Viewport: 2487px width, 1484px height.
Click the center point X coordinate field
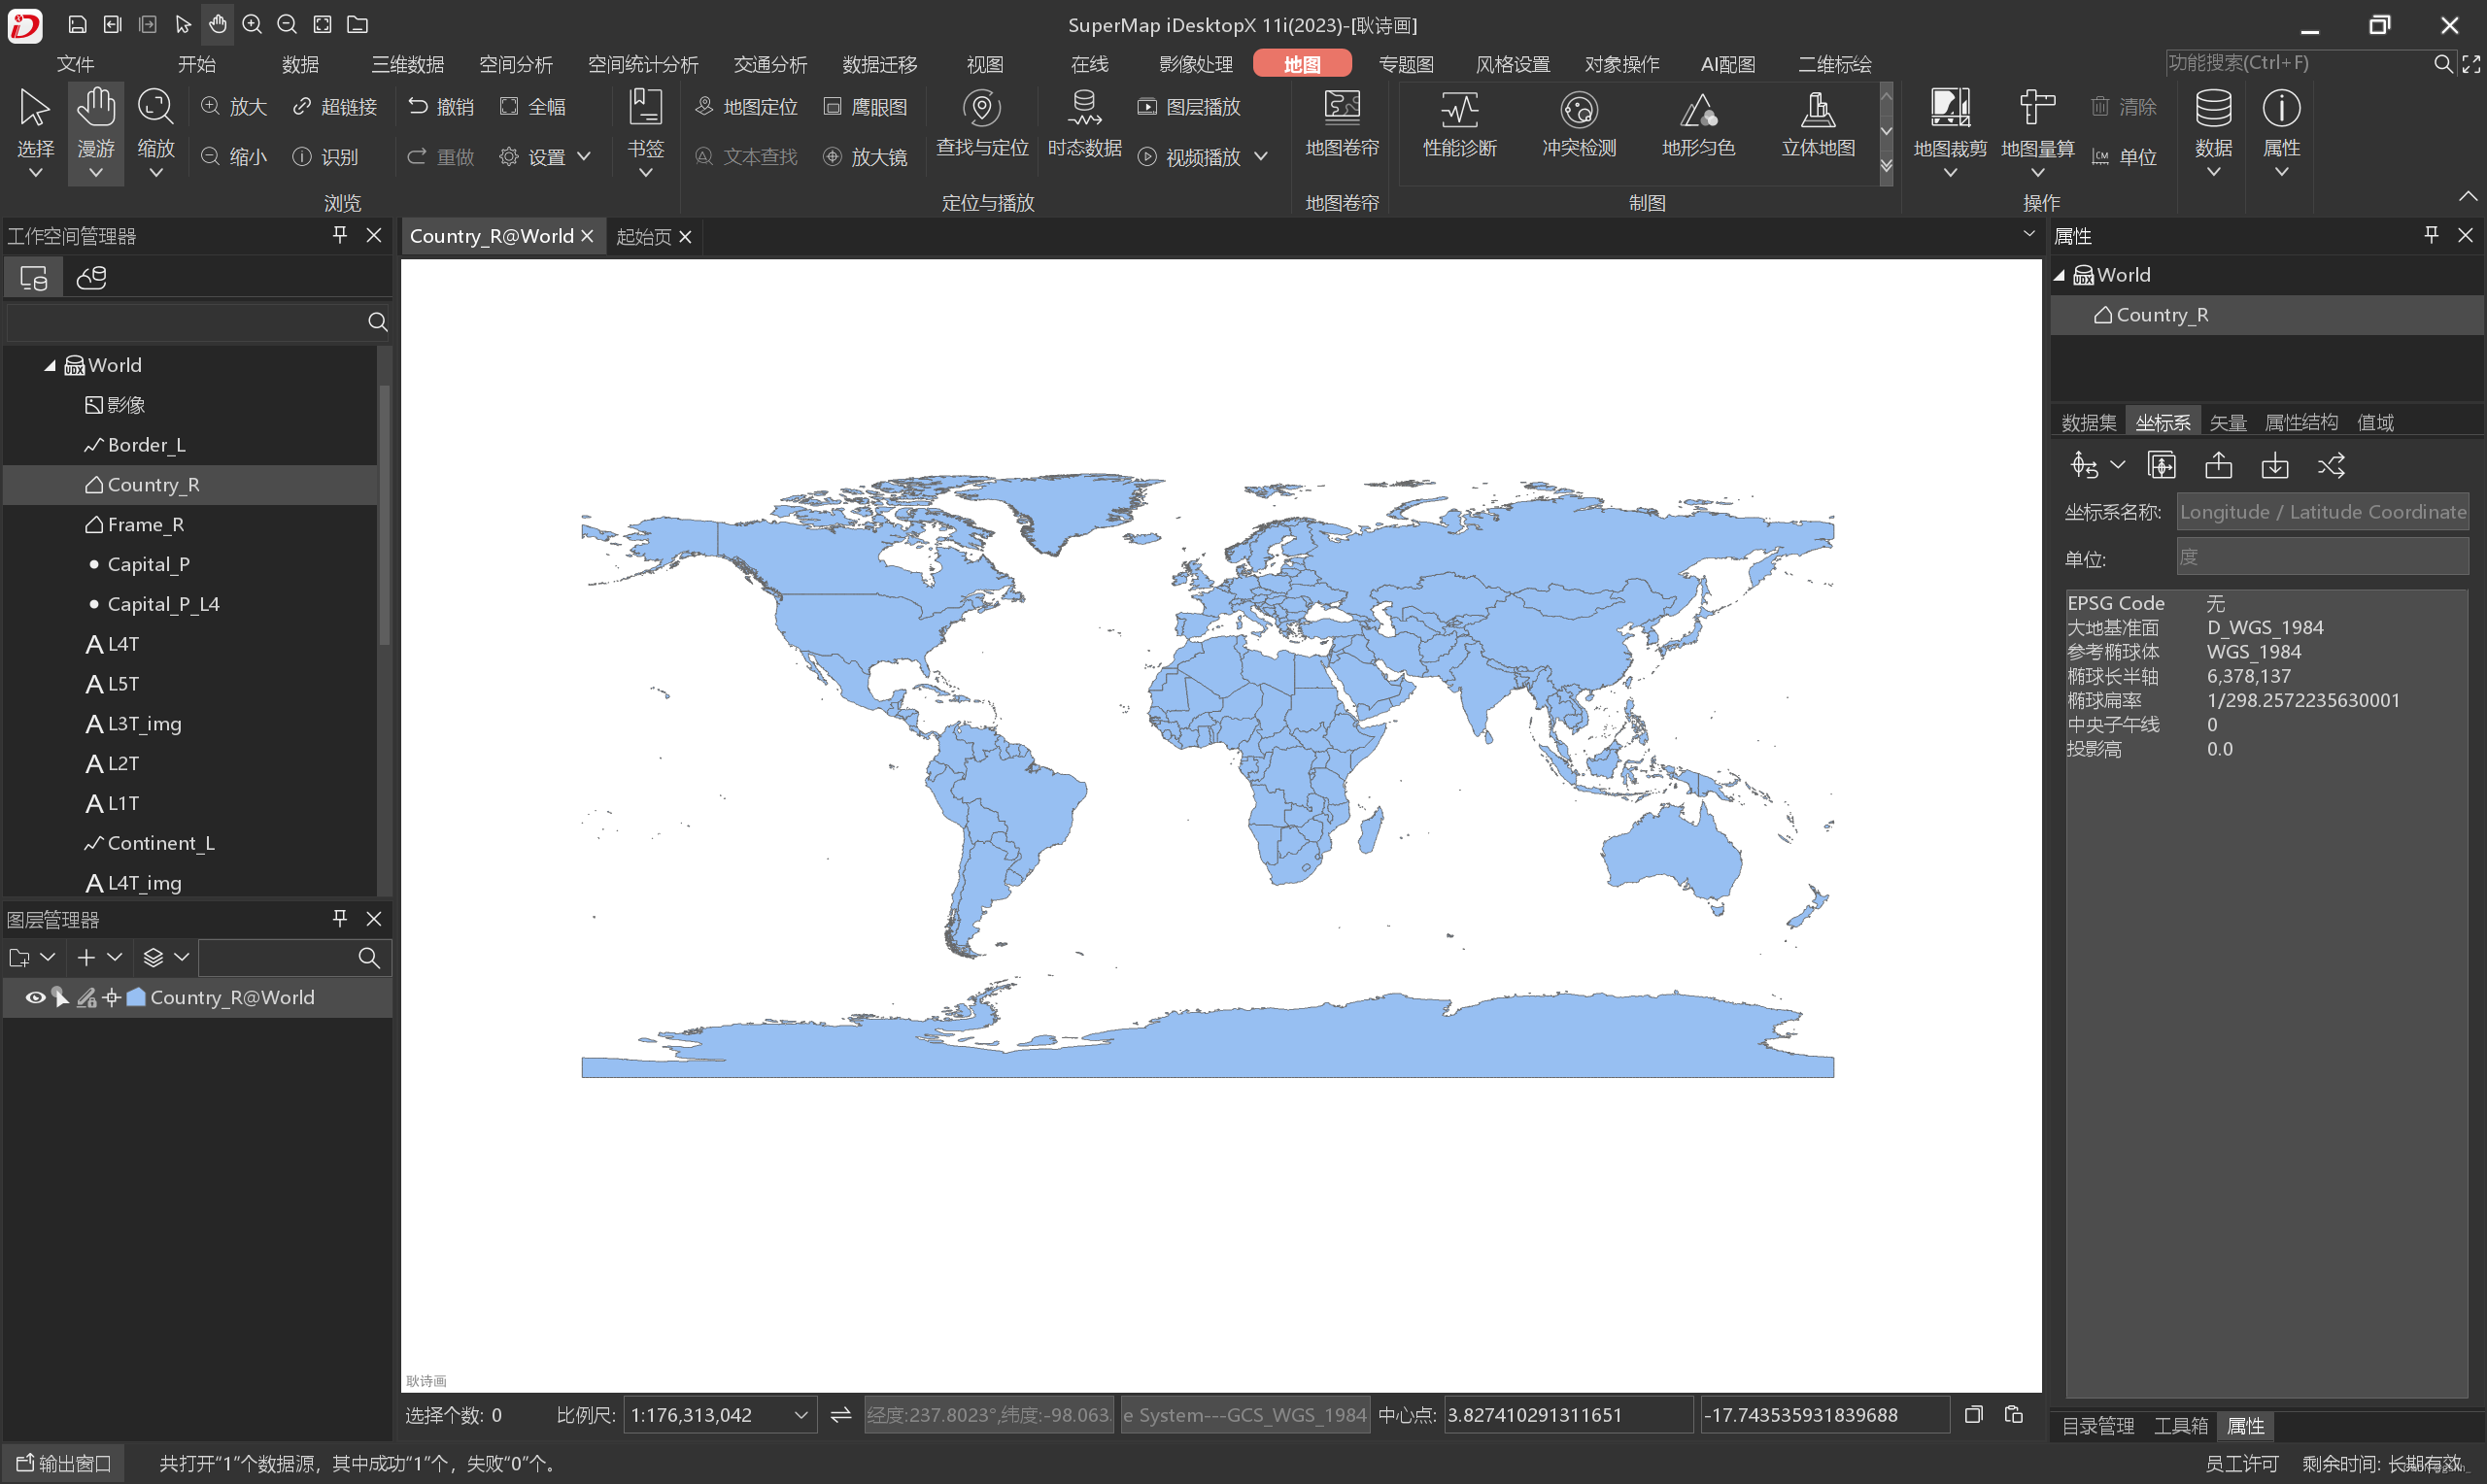(1566, 1415)
